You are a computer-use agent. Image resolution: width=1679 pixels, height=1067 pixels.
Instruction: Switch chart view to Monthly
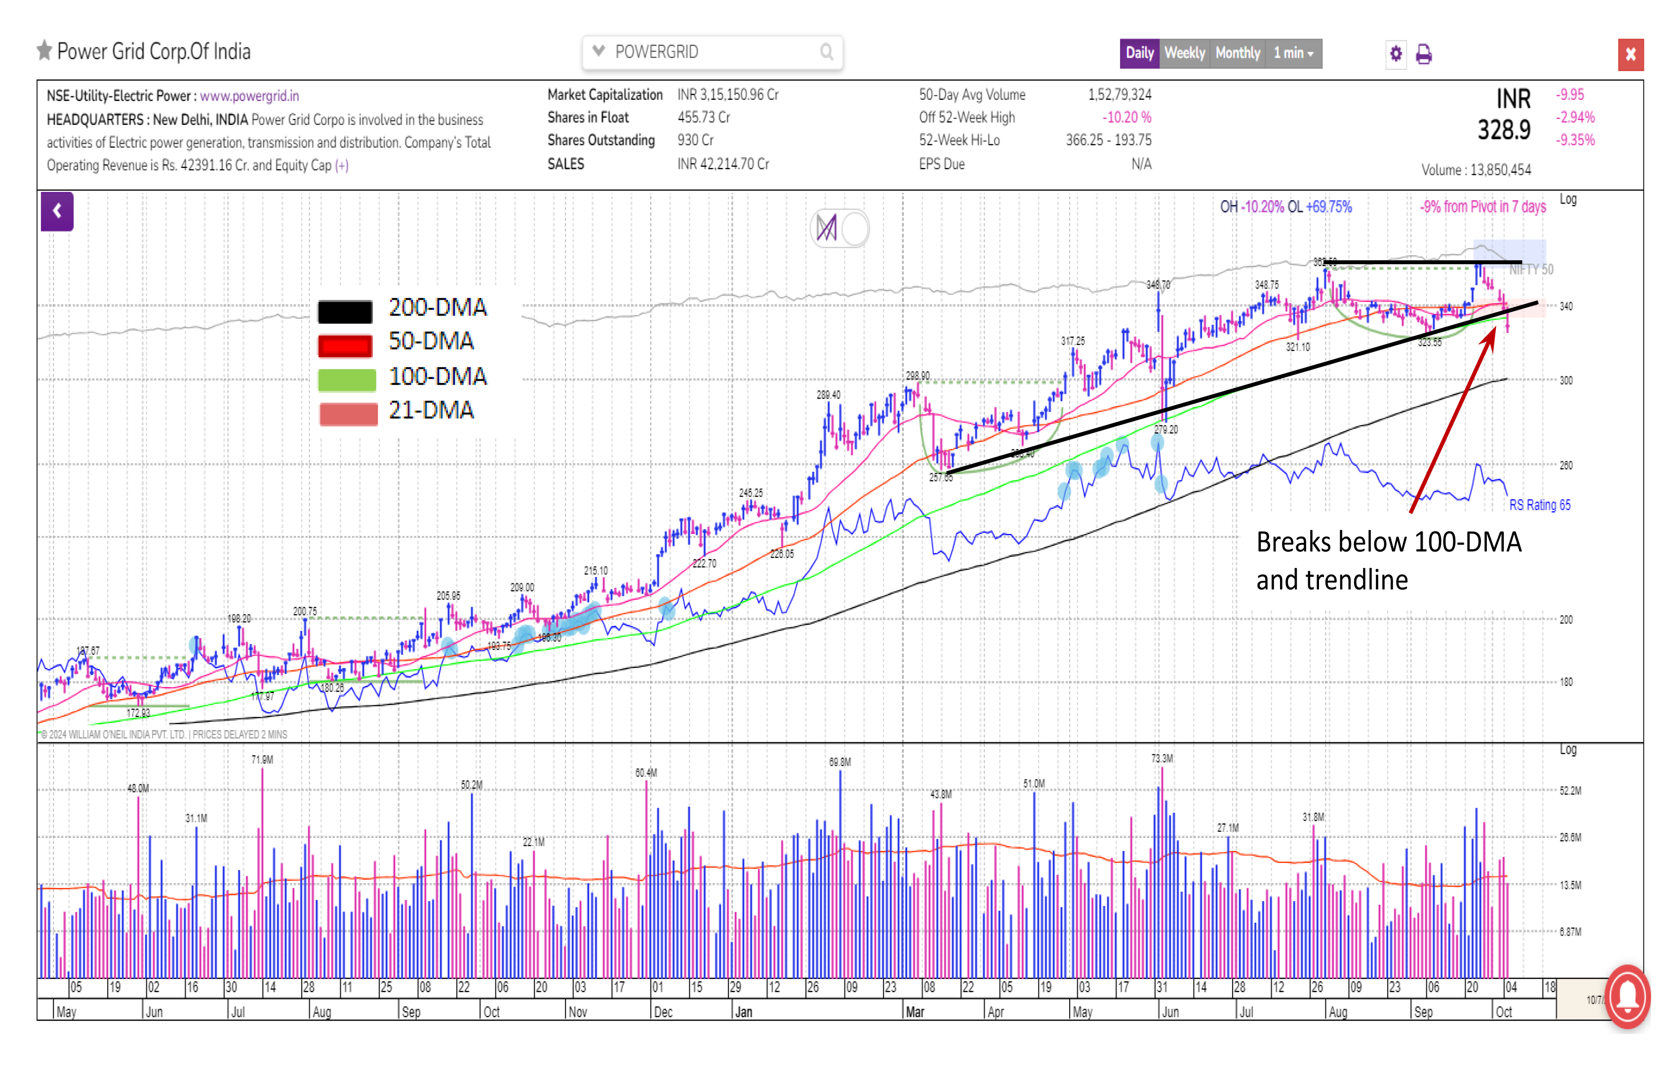[1238, 52]
